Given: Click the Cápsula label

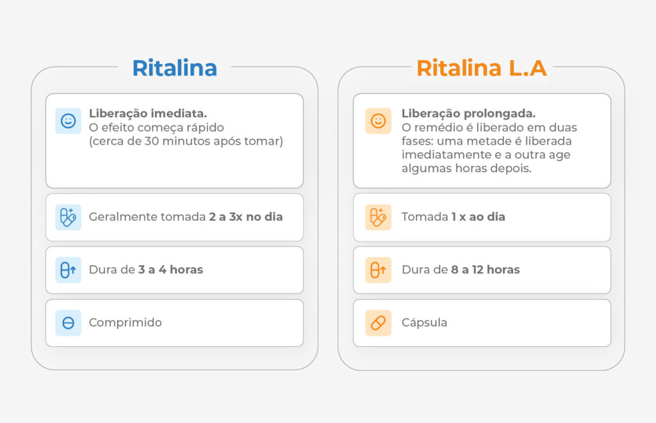Looking at the screenshot, I should pyautogui.click(x=424, y=323).
